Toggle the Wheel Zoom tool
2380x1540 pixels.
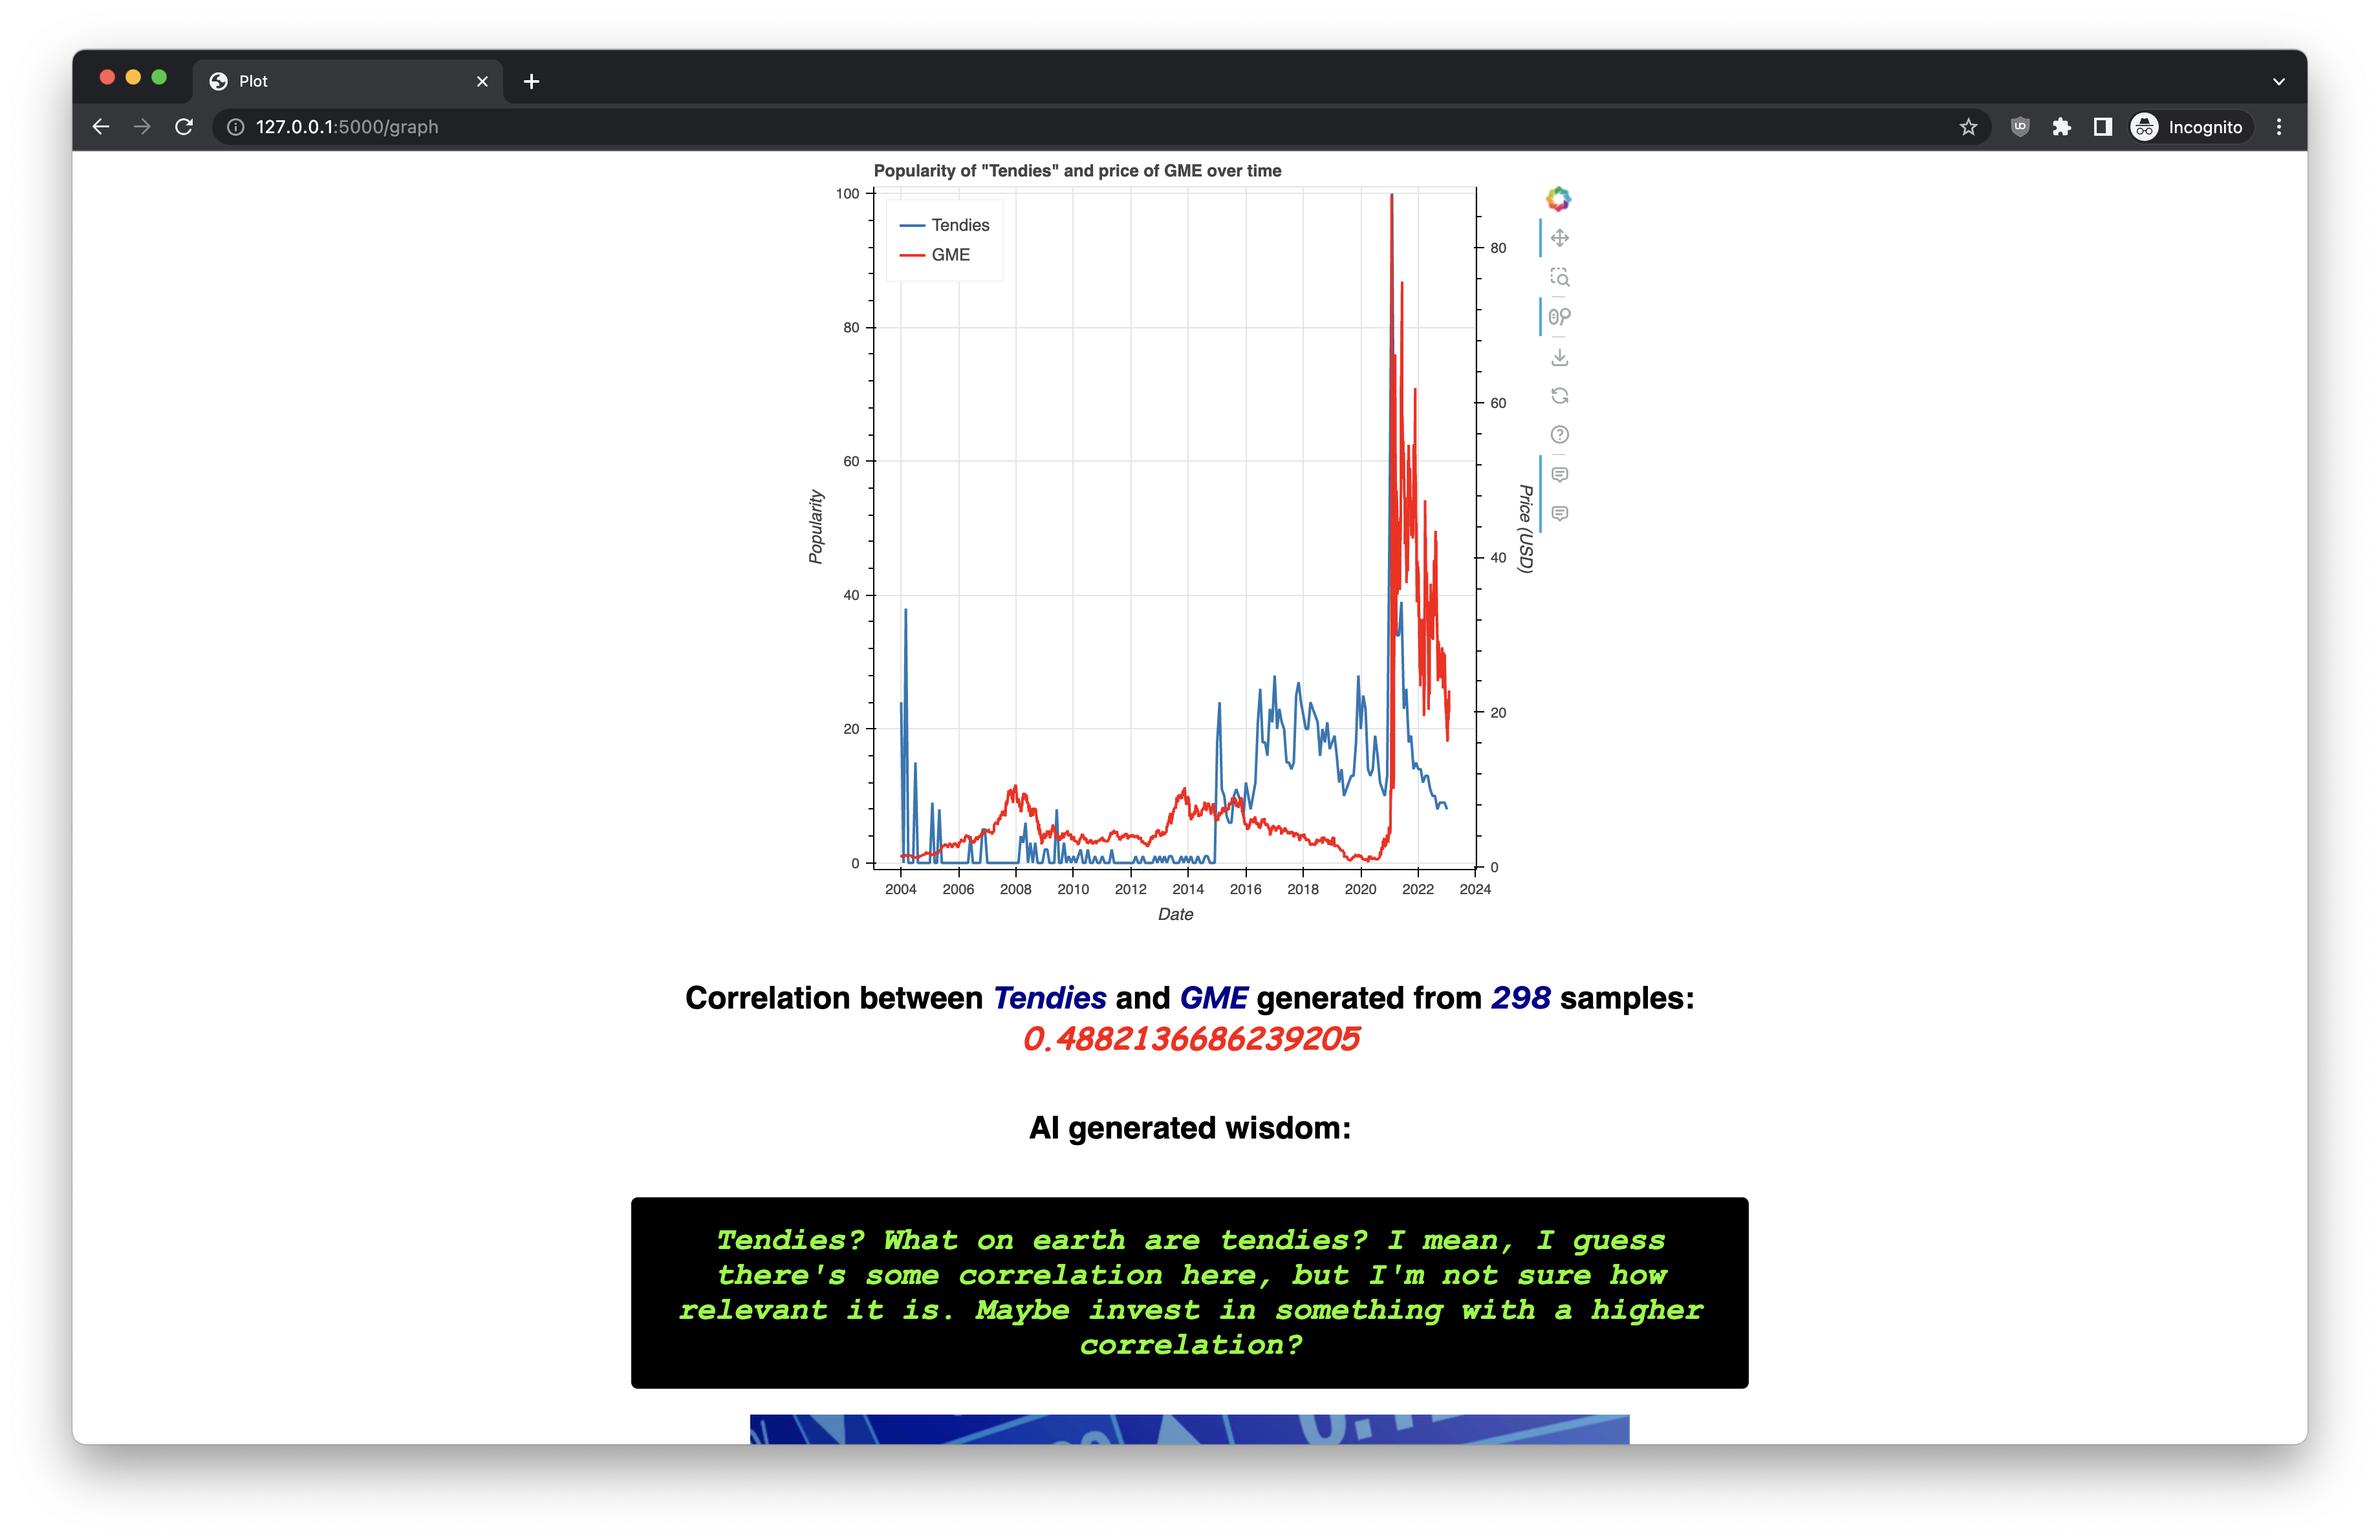1559,317
